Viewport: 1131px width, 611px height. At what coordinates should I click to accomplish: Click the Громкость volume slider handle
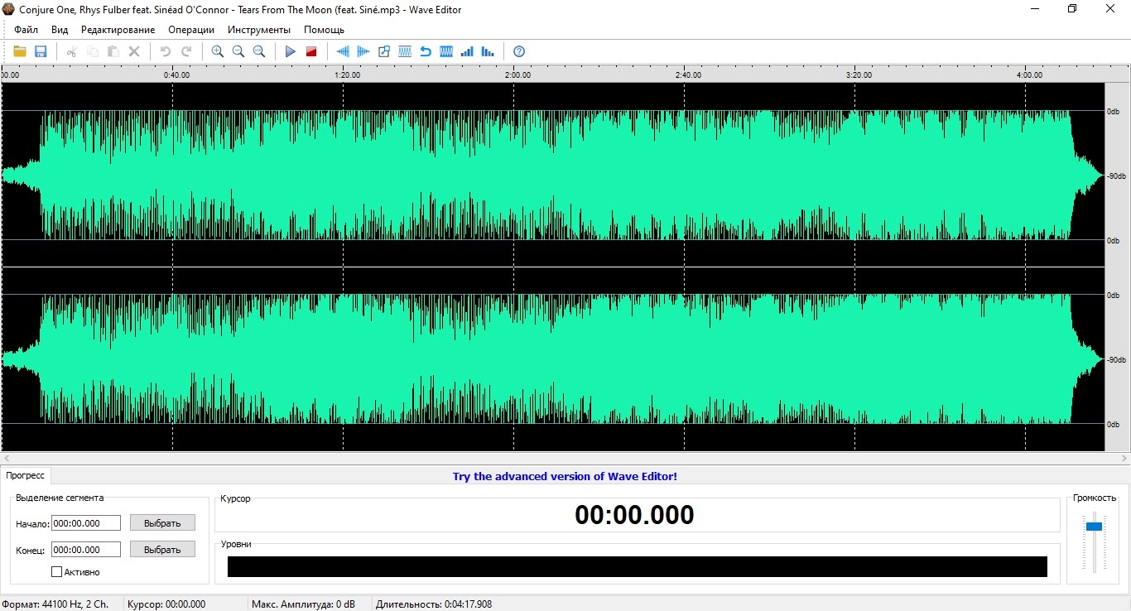click(1094, 527)
